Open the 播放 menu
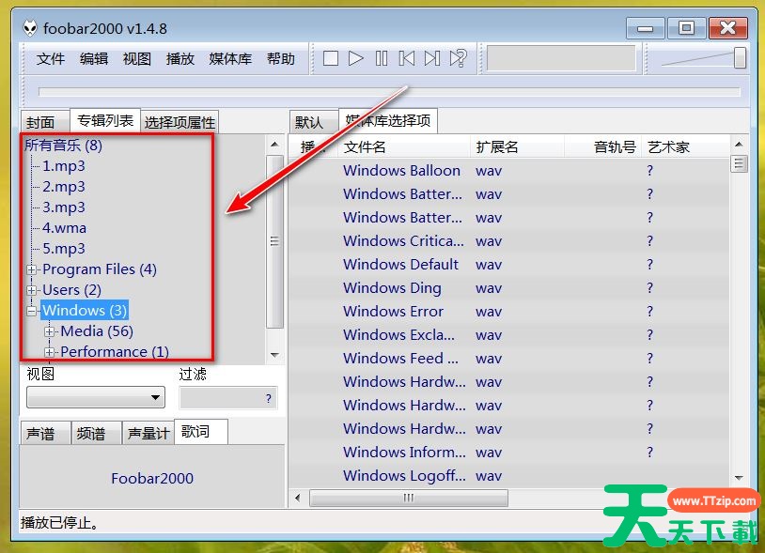This screenshot has width=765, height=553. [180, 59]
